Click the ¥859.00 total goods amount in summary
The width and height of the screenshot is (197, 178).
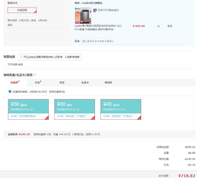point(190,147)
